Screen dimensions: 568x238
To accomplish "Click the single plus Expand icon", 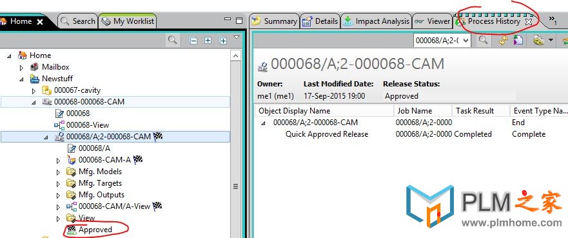I will 208,41.
